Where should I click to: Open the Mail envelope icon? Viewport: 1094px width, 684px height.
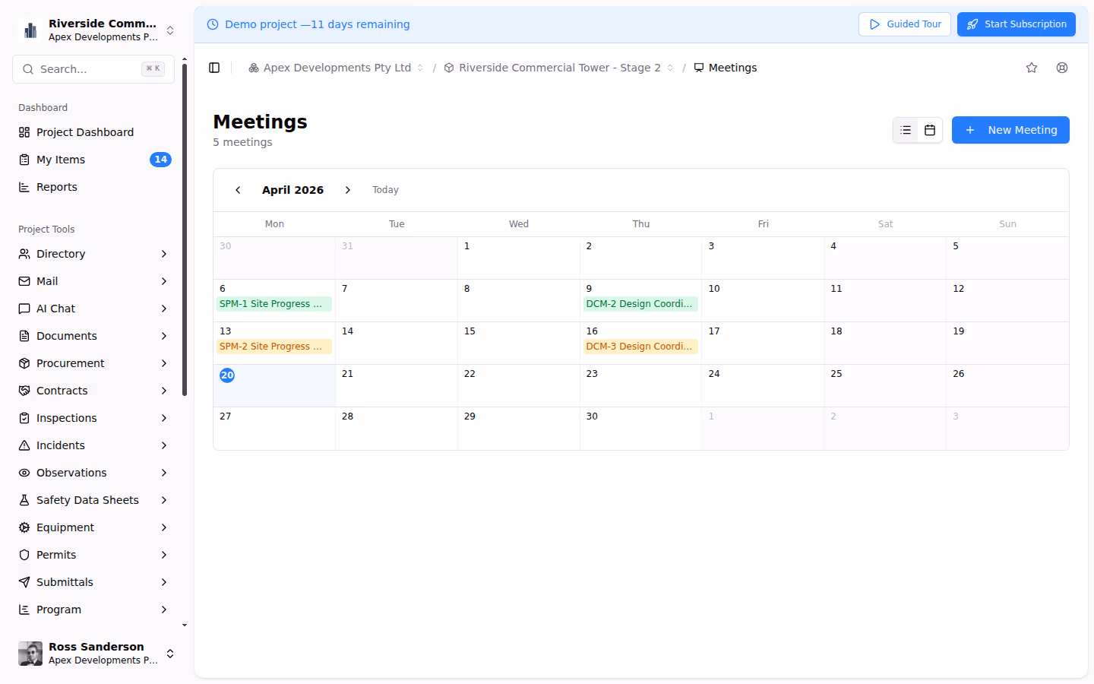pyautogui.click(x=24, y=280)
